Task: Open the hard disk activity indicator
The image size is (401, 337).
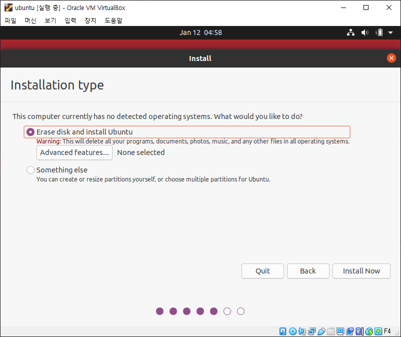Action: [x=282, y=331]
